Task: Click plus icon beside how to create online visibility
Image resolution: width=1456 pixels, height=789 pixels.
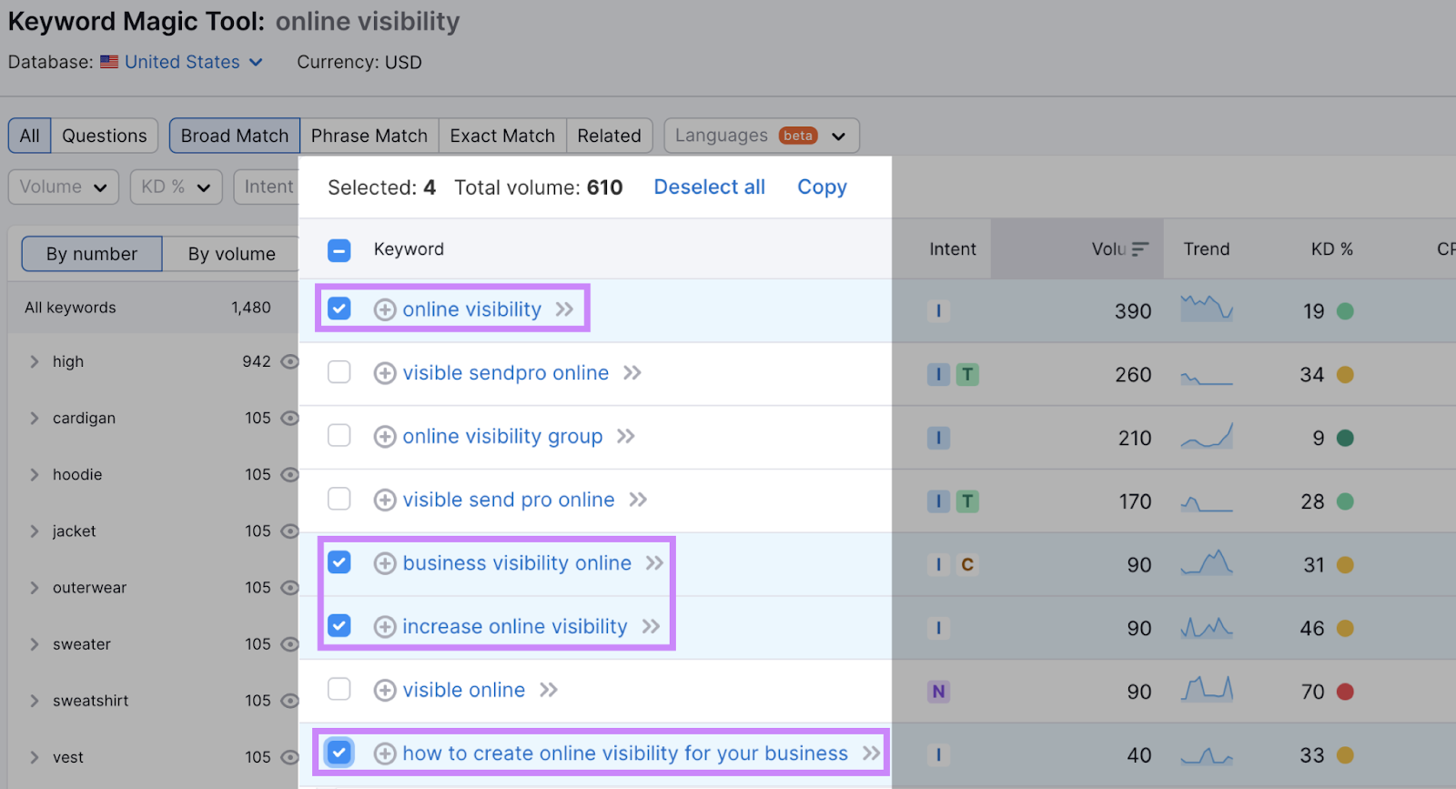Action: tap(385, 754)
